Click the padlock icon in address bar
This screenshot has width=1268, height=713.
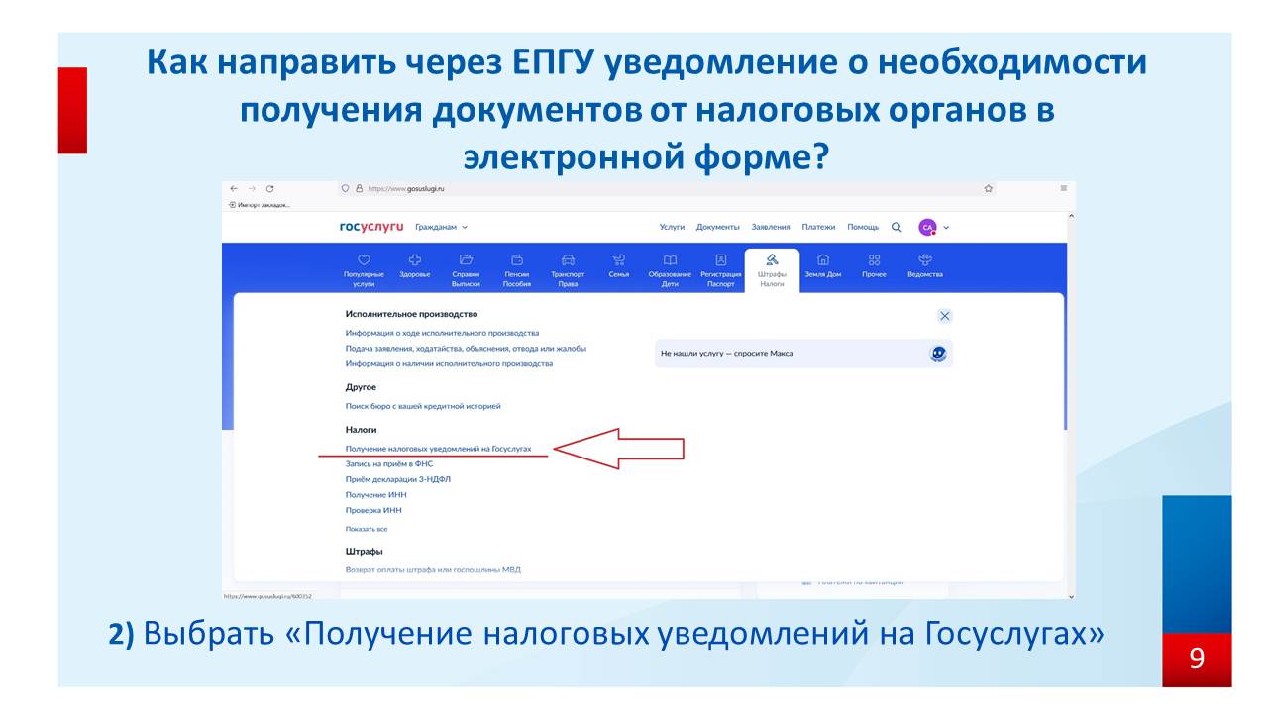pos(359,188)
